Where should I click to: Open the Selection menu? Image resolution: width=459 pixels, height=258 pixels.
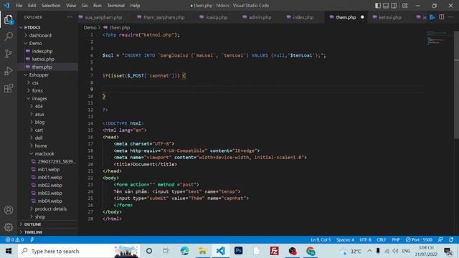(x=51, y=5)
